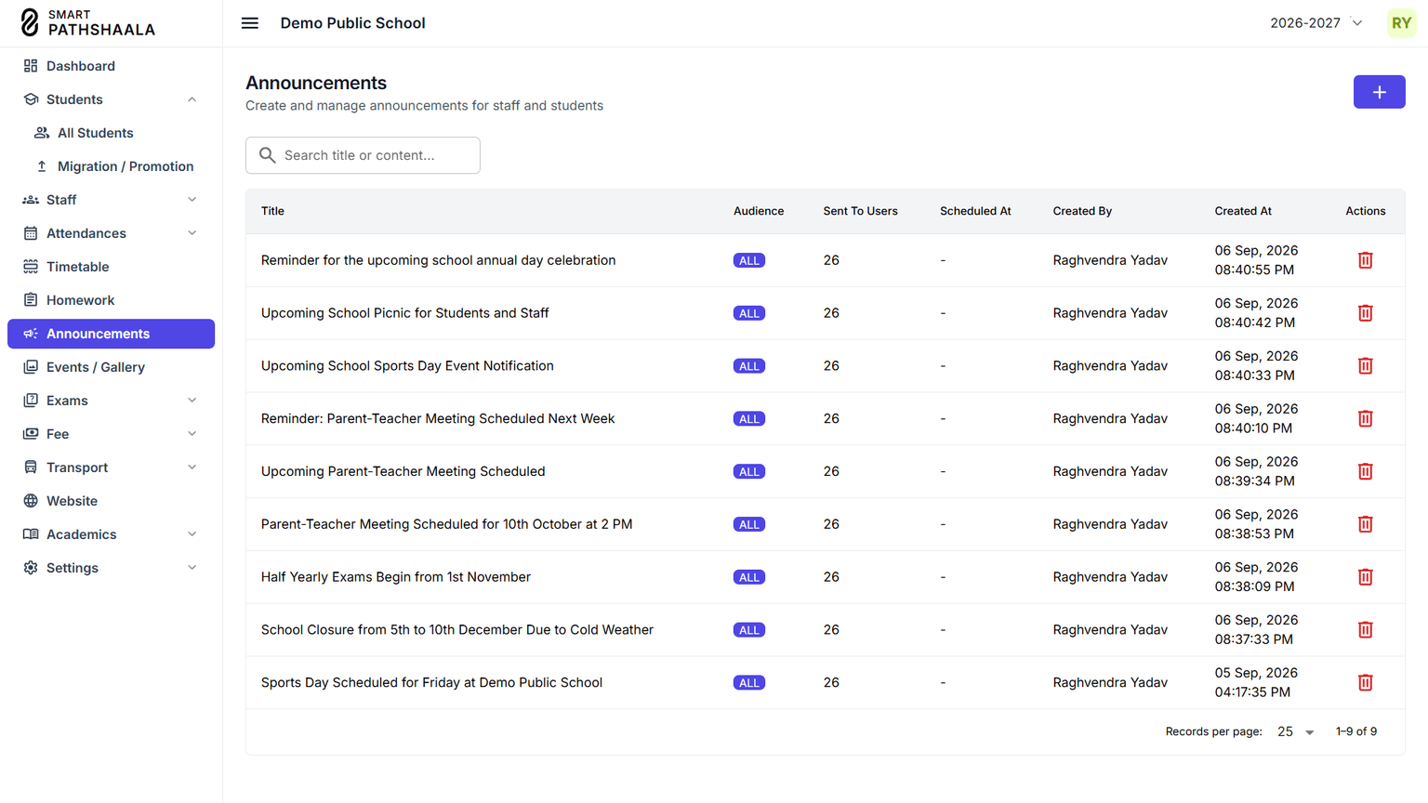Collapse the Students submenu chevron
The width and height of the screenshot is (1428, 803).
pyautogui.click(x=192, y=99)
